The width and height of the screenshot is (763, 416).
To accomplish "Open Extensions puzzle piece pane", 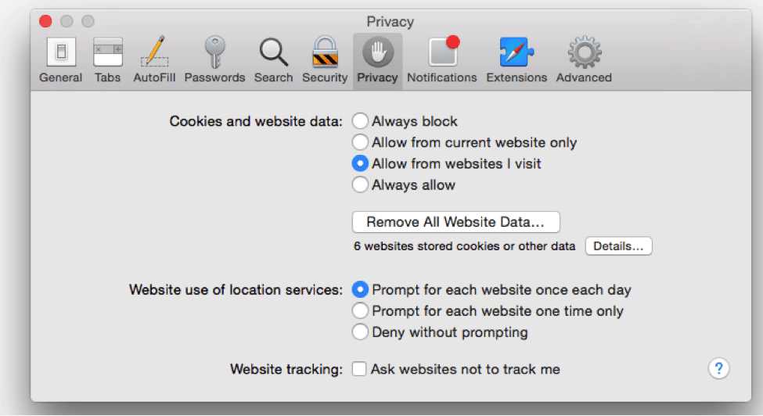I will 516,60.
